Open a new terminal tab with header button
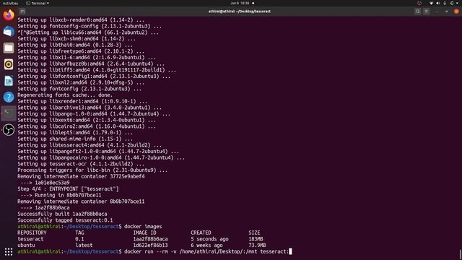The width and height of the screenshot is (462, 260). point(22,12)
